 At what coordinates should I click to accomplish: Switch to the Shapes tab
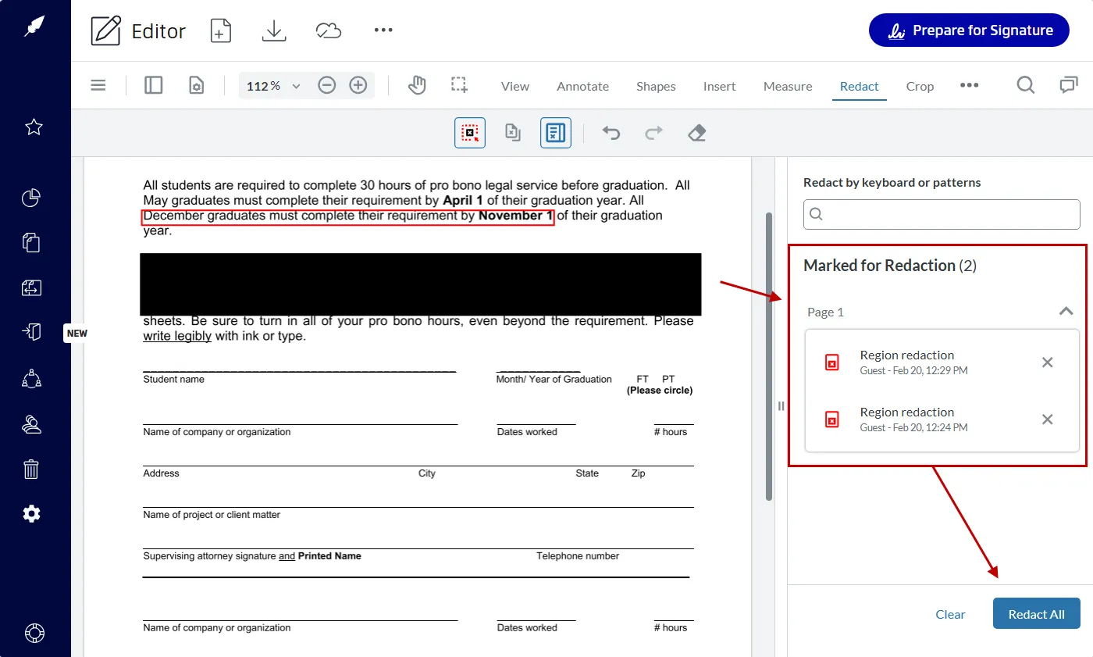click(x=656, y=86)
